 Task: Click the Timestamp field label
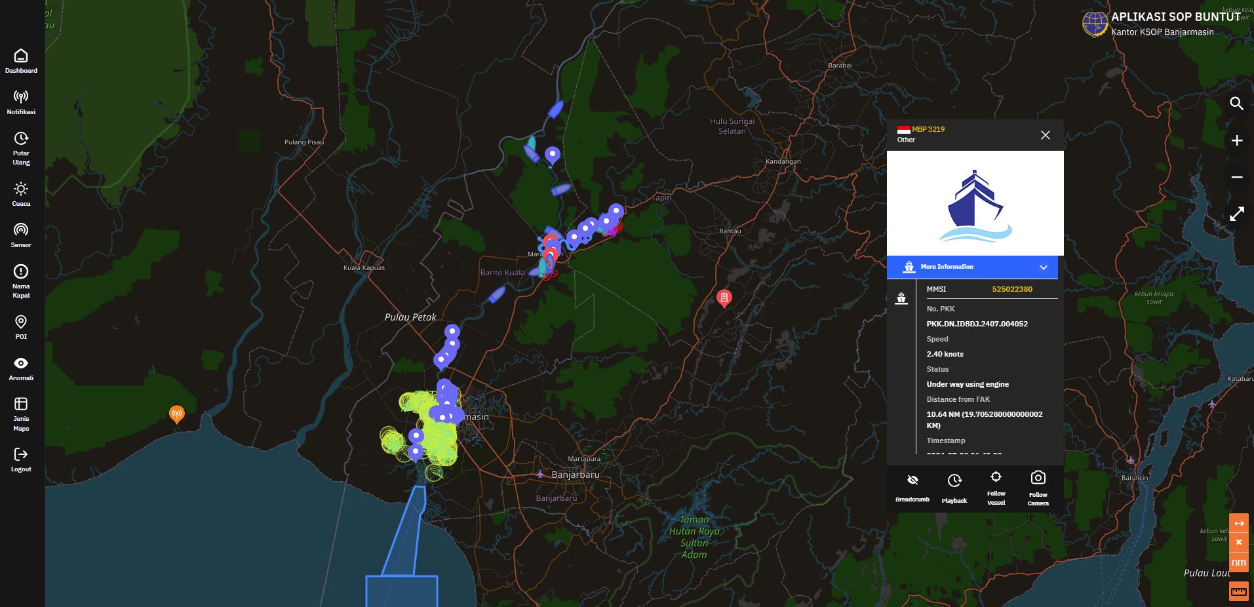tap(945, 441)
